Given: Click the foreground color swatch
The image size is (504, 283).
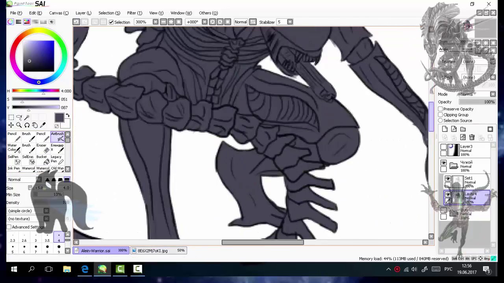Looking at the screenshot, I should tap(59, 118).
